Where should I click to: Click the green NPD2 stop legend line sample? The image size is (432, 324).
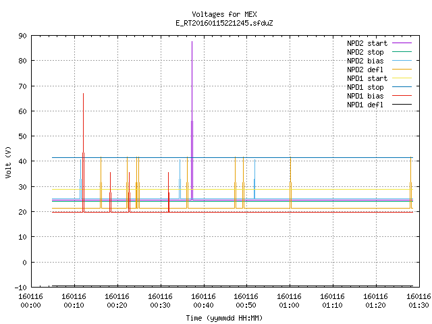click(x=402, y=52)
